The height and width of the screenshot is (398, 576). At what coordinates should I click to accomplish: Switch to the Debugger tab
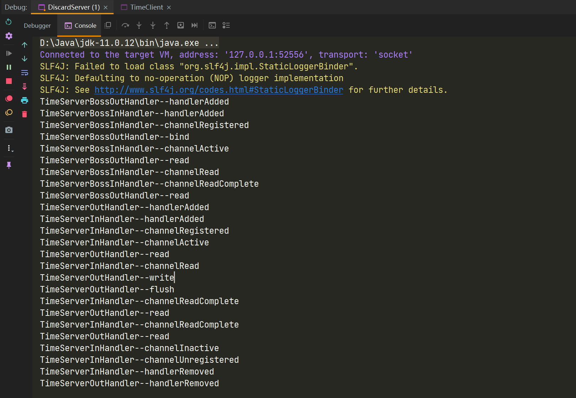point(37,26)
